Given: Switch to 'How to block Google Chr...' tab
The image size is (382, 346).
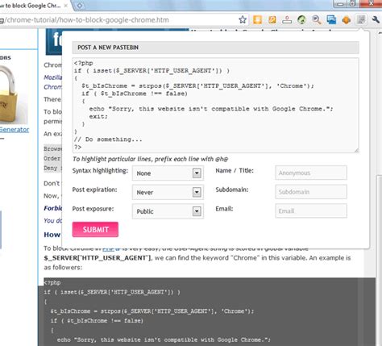Looking at the screenshot, I should 30,6.
